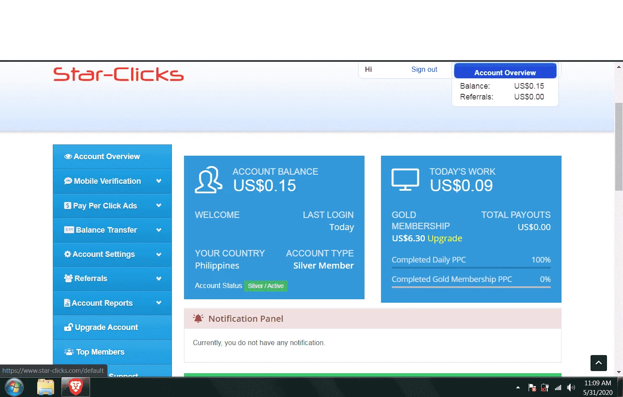Open the network signal tray icon

pos(558,387)
